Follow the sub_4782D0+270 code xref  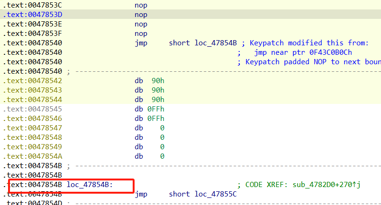(327, 185)
